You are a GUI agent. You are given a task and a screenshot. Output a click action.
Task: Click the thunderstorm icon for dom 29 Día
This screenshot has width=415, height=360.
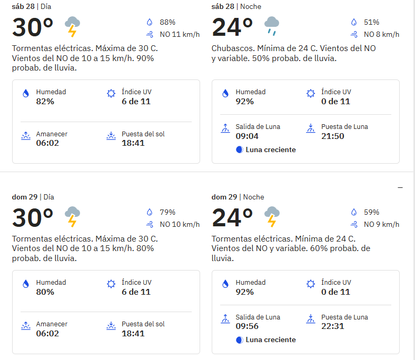click(72, 217)
